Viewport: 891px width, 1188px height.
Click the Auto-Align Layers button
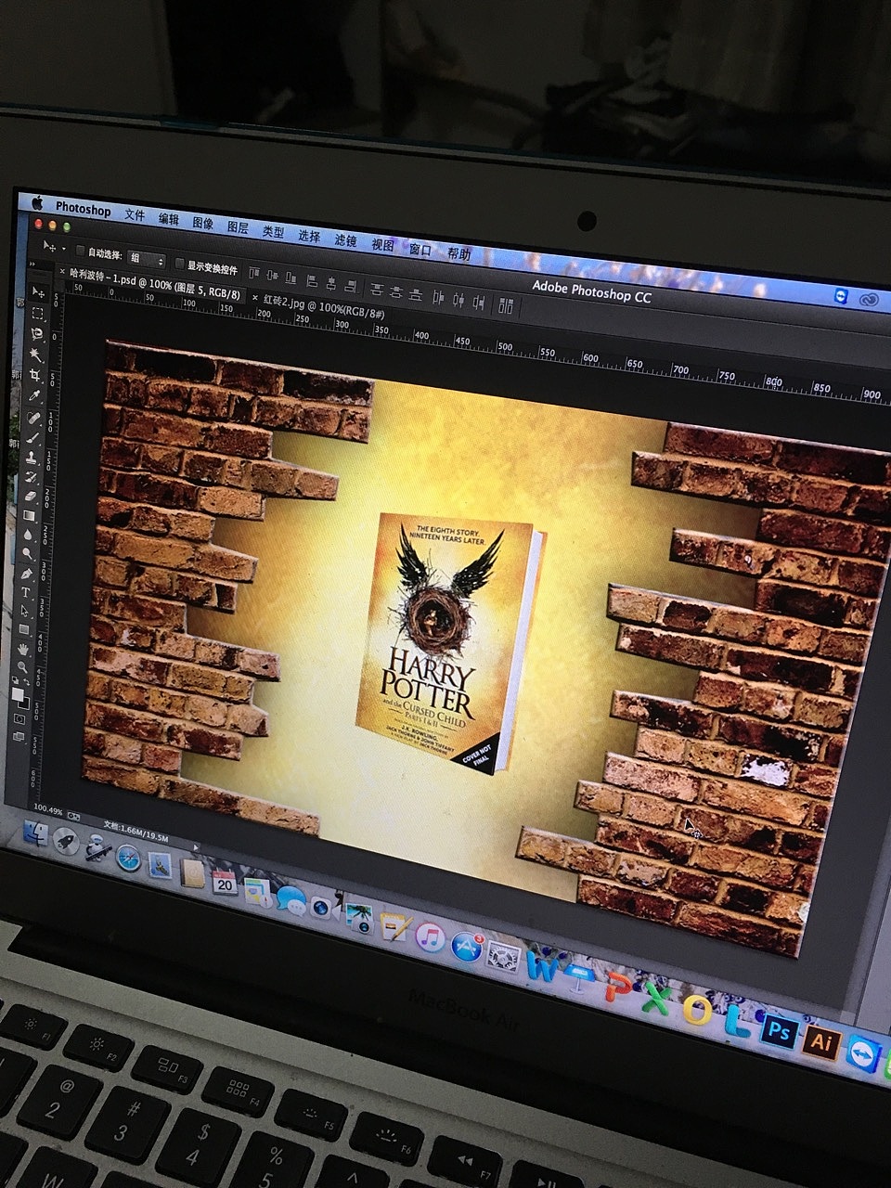506,304
